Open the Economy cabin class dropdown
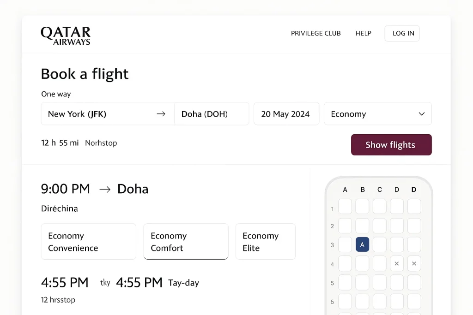Screen dimensions: 473x315 click(377, 114)
